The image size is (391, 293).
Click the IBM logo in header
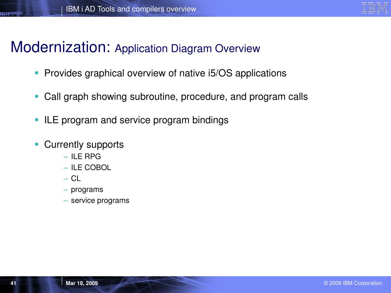point(375,8)
